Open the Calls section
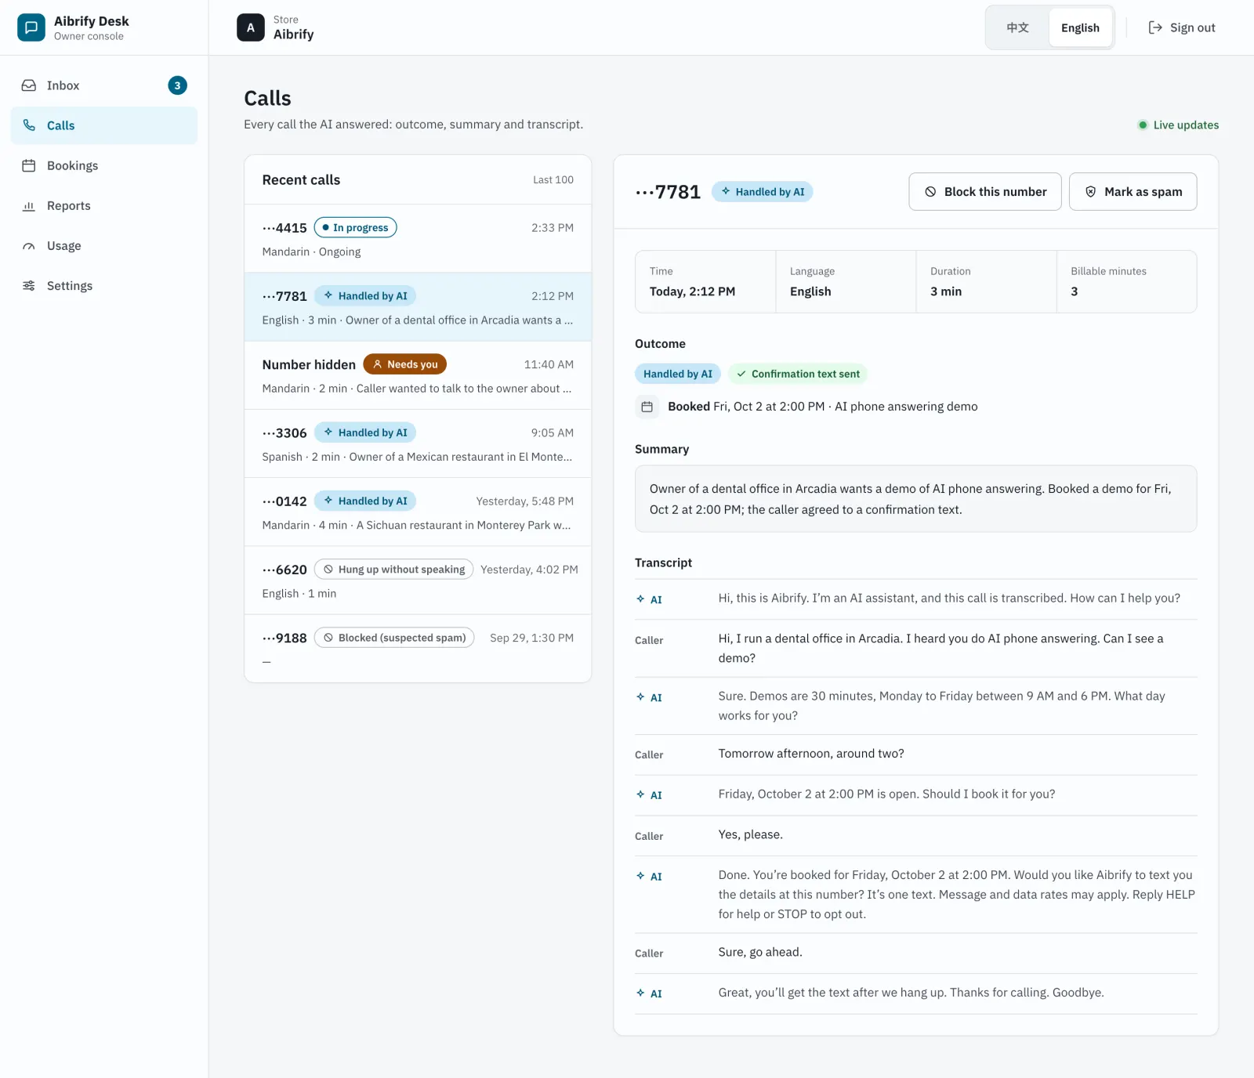The width and height of the screenshot is (1254, 1078). (x=104, y=125)
